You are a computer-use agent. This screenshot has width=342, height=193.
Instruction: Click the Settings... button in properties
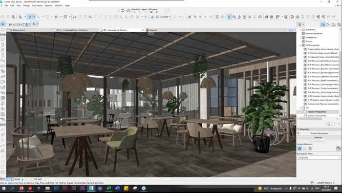tap(319, 137)
